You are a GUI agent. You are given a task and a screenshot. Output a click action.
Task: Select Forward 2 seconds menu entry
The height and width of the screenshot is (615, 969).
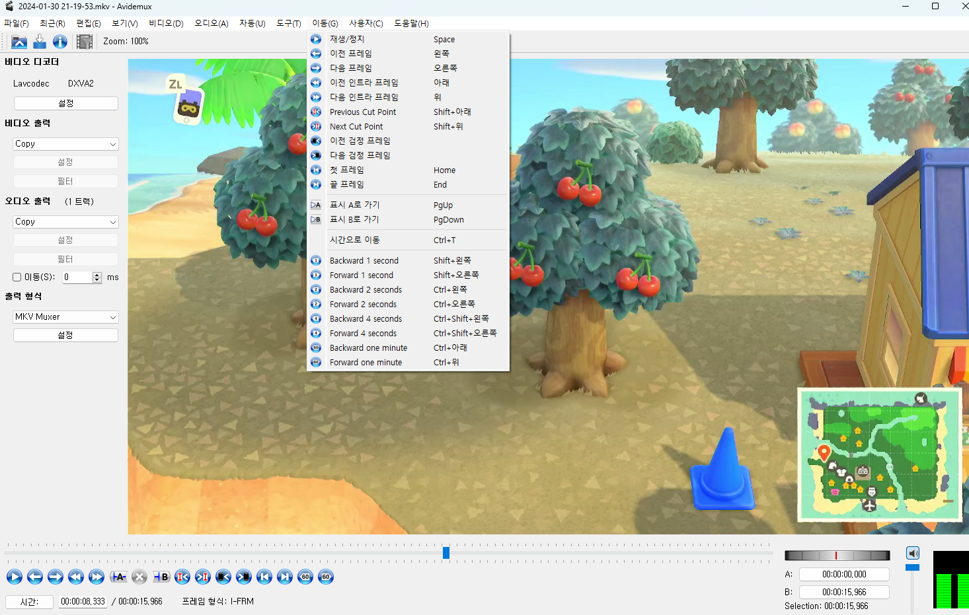click(408, 305)
